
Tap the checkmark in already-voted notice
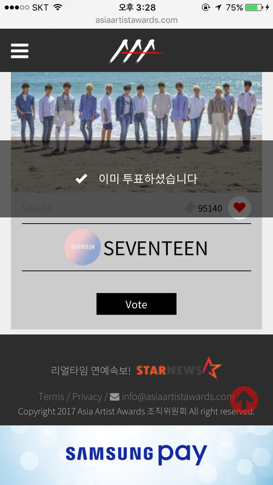pos(81,178)
